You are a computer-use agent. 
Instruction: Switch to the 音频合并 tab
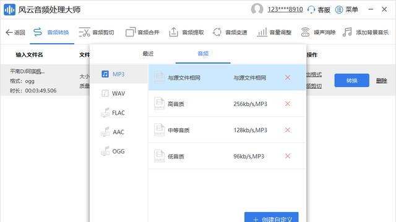coord(142,32)
